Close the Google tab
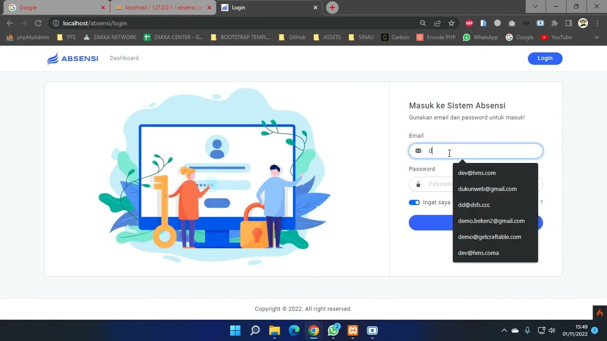The height and width of the screenshot is (341, 607). pyautogui.click(x=103, y=8)
